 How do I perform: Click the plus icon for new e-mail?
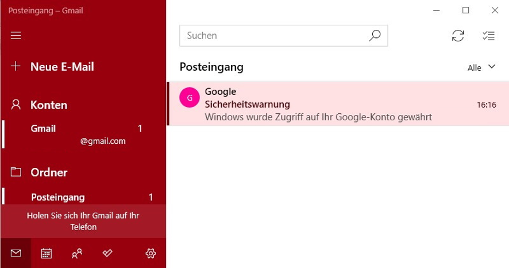pos(16,66)
